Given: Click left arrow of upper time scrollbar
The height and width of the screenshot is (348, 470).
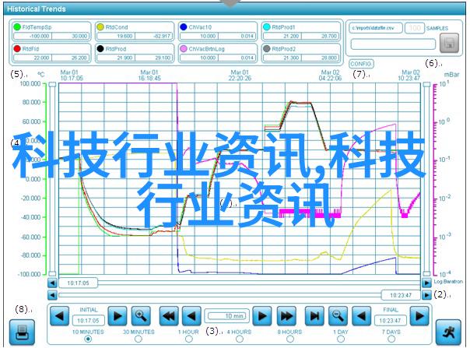Looking at the screenshot, I should click(52, 283).
